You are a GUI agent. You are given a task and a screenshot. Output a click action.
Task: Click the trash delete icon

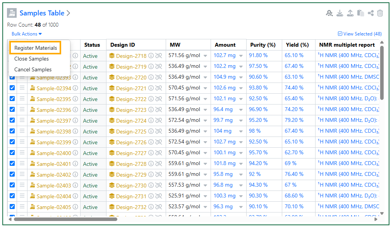coord(380,13)
